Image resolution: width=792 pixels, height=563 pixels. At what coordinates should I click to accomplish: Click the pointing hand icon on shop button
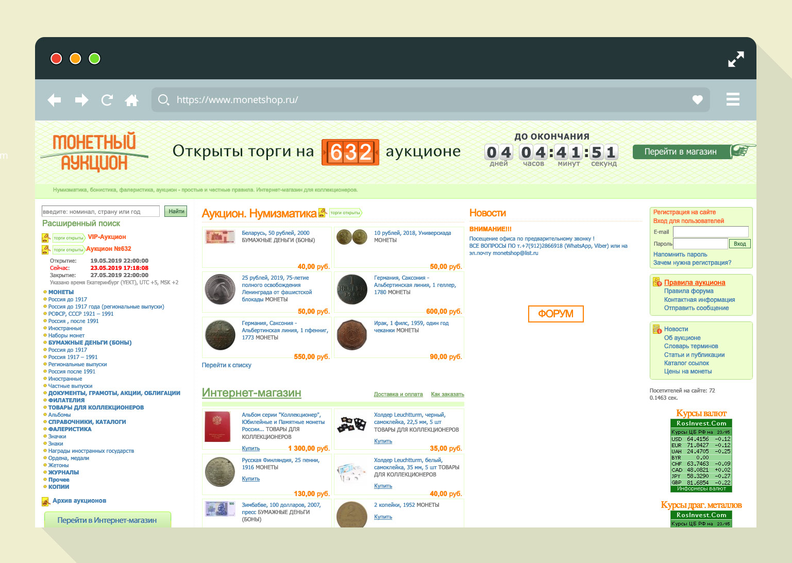[x=743, y=150]
